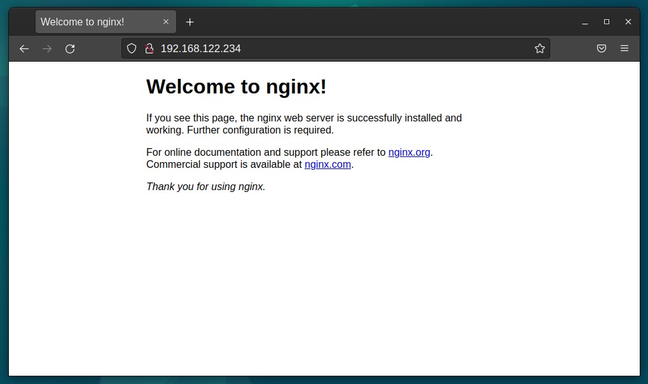This screenshot has width=648, height=384.
Task: Close the Welcome to nginx! tab
Action: pyautogui.click(x=166, y=22)
